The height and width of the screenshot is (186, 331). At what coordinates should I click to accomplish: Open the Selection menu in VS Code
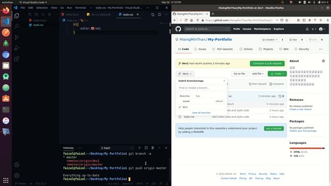pyautogui.click(x=42, y=8)
